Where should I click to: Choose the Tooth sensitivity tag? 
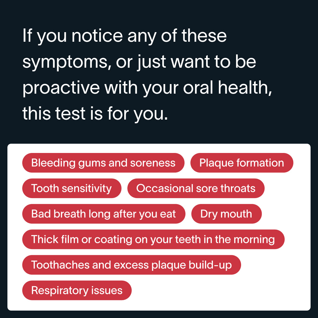72,188
